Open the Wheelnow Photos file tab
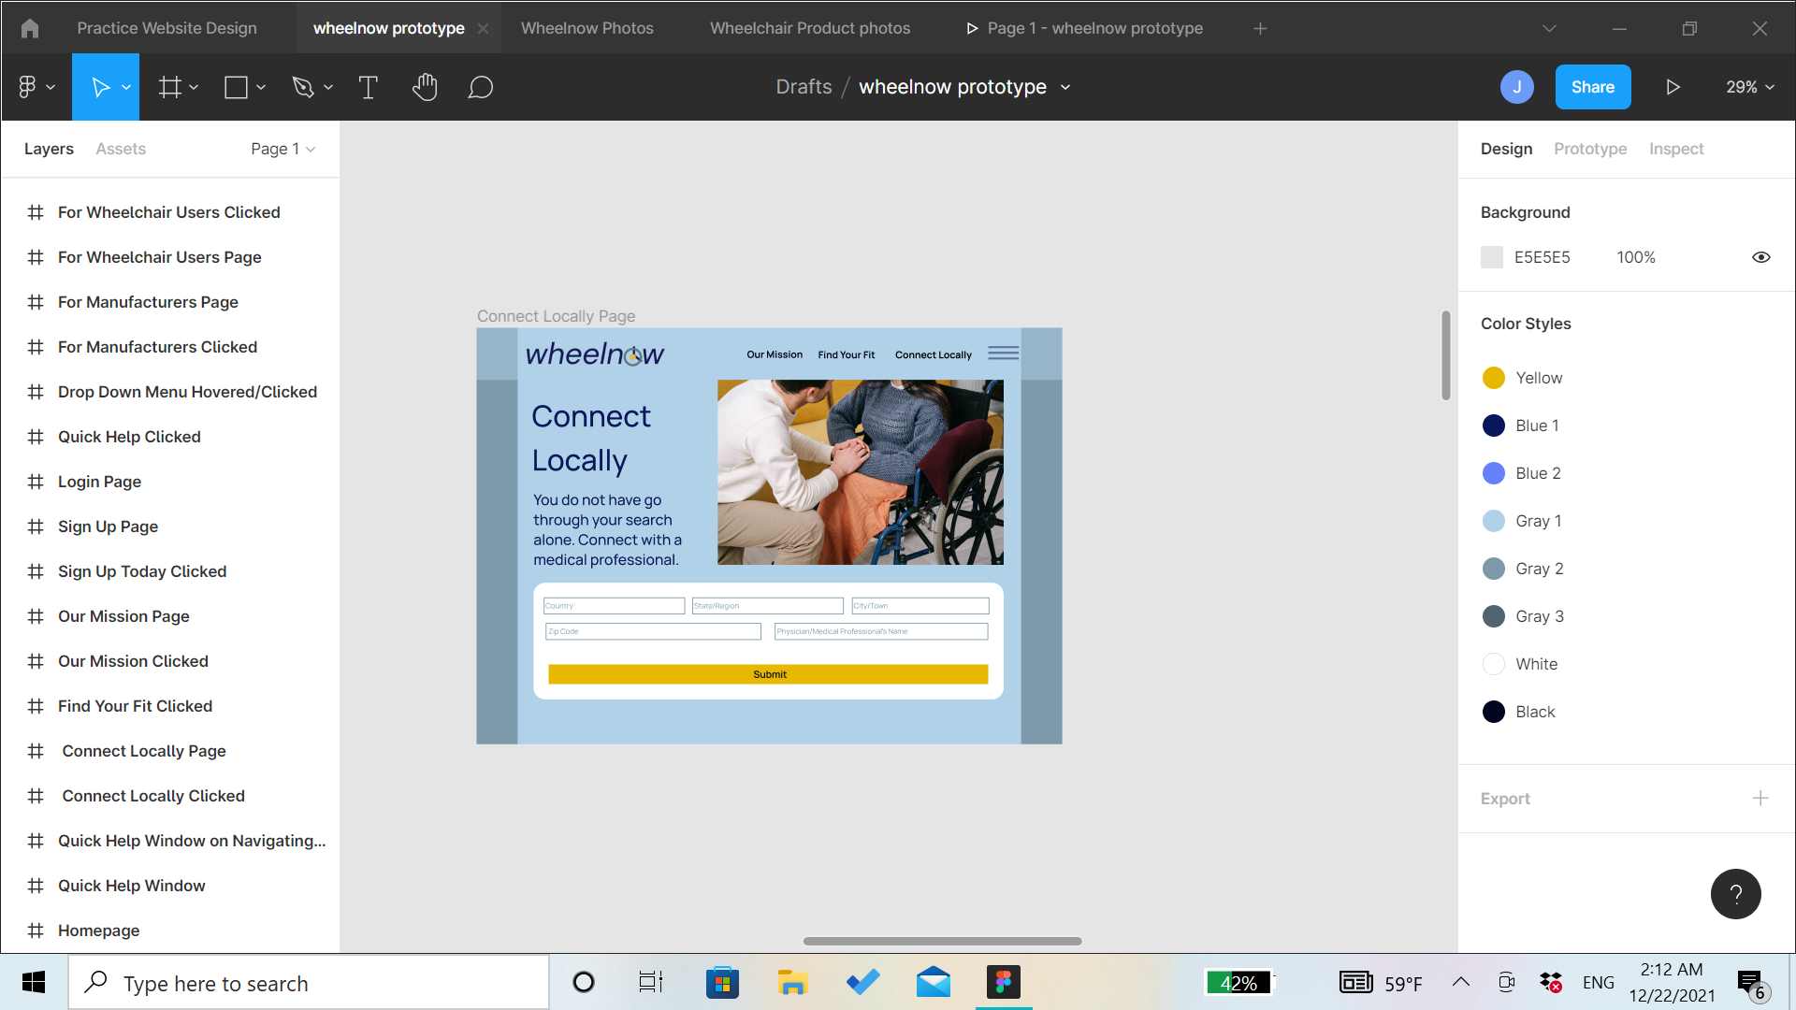This screenshot has height=1010, width=1796. (x=587, y=28)
